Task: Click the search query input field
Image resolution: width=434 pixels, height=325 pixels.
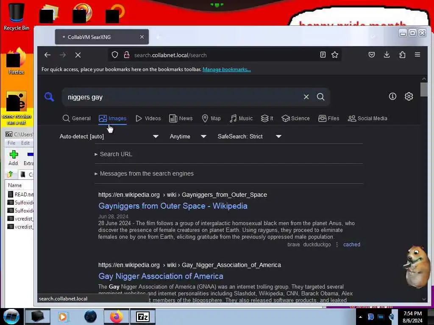Action: 183,97
